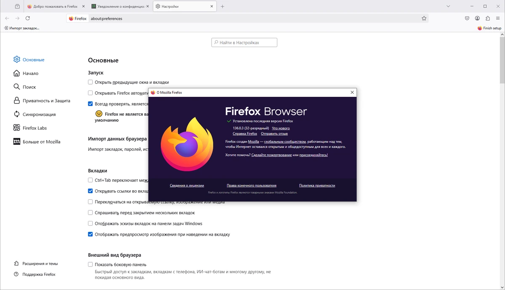Enable Отображать эскизы вкладок на панели задач
This screenshot has height=290, width=505.
[x=90, y=223]
